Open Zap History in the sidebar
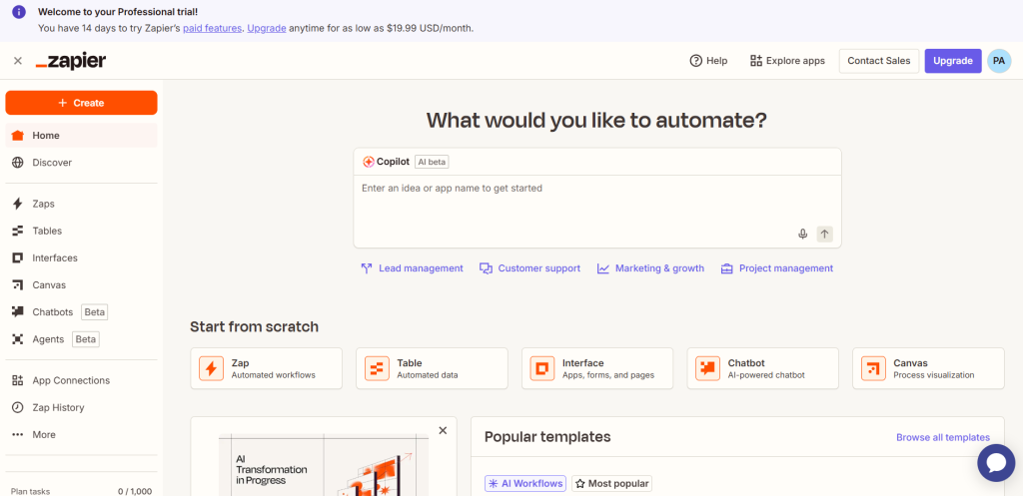Viewport: 1023px width, 496px height. click(x=82, y=407)
